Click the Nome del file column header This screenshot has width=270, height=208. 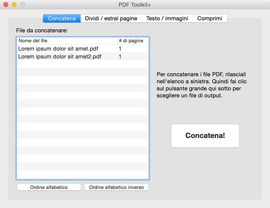pyautogui.click(x=67, y=41)
